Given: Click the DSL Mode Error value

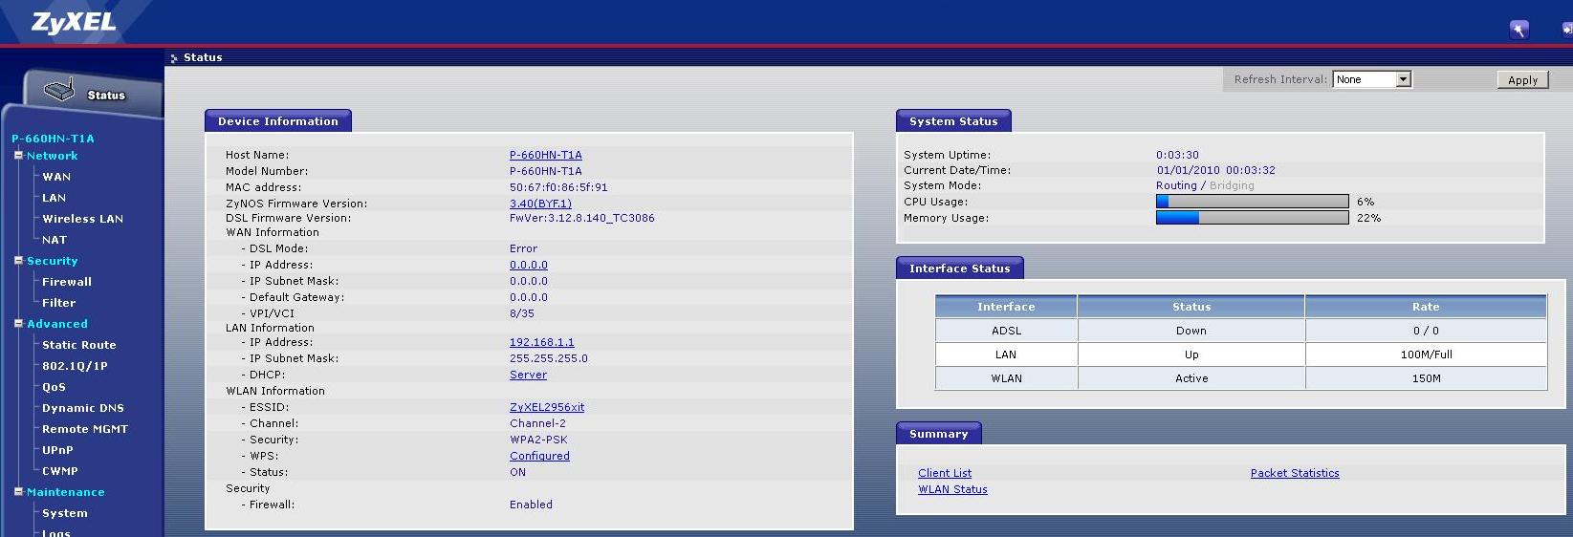Looking at the screenshot, I should 523,248.
